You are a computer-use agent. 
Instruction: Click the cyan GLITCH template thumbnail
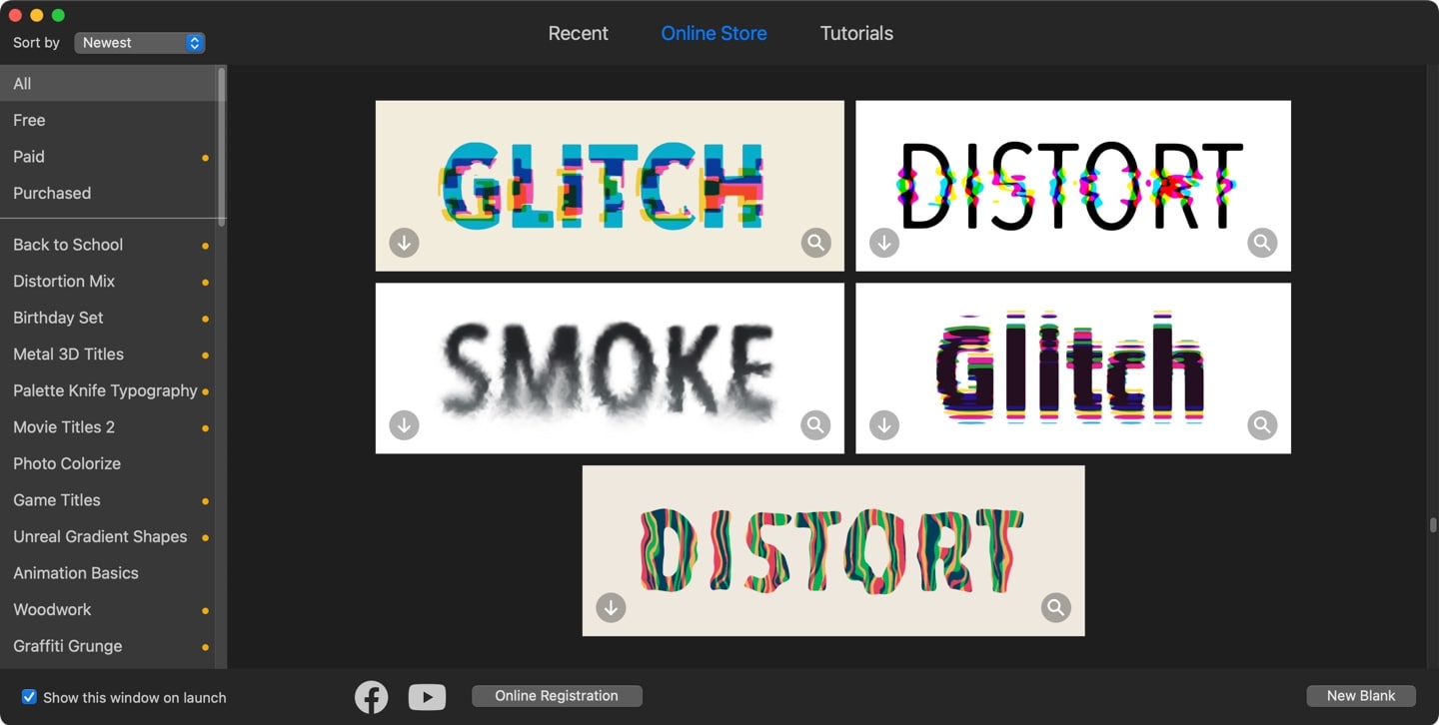tap(610, 186)
